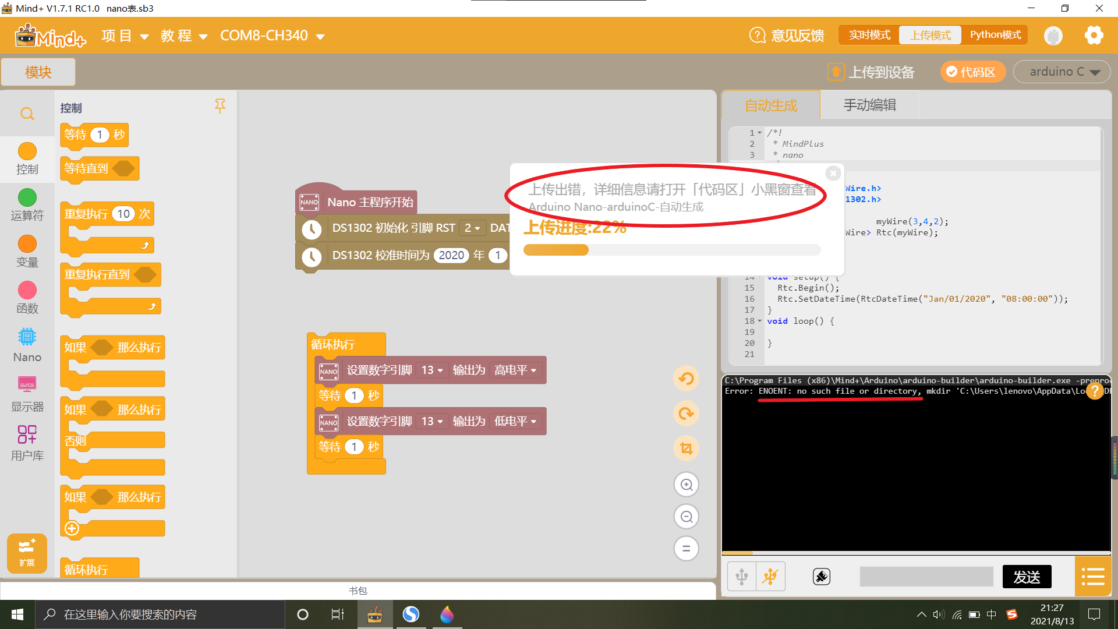Pin the block palette with pushpin
Viewport: 1118px width, 629px height.
click(220, 105)
